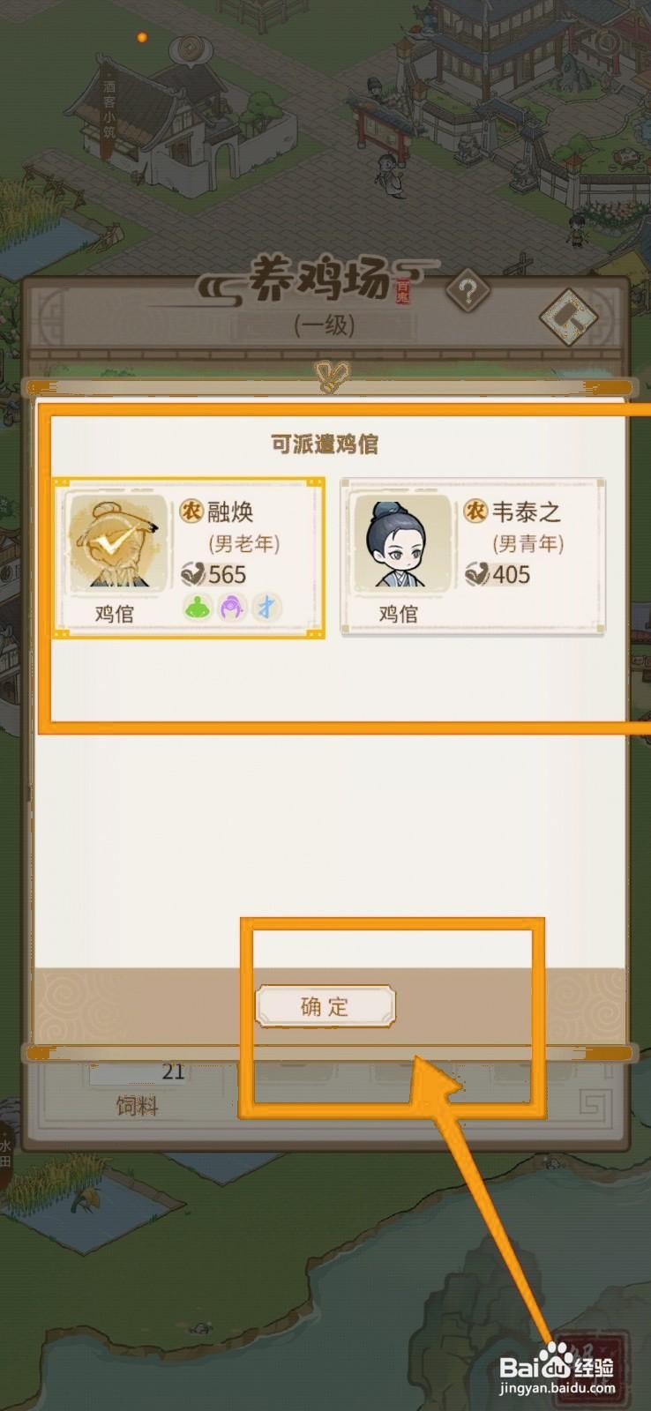651x1411 pixels.
Task: Tap the 可派遣鸡倌 section header
Action: coord(325,444)
